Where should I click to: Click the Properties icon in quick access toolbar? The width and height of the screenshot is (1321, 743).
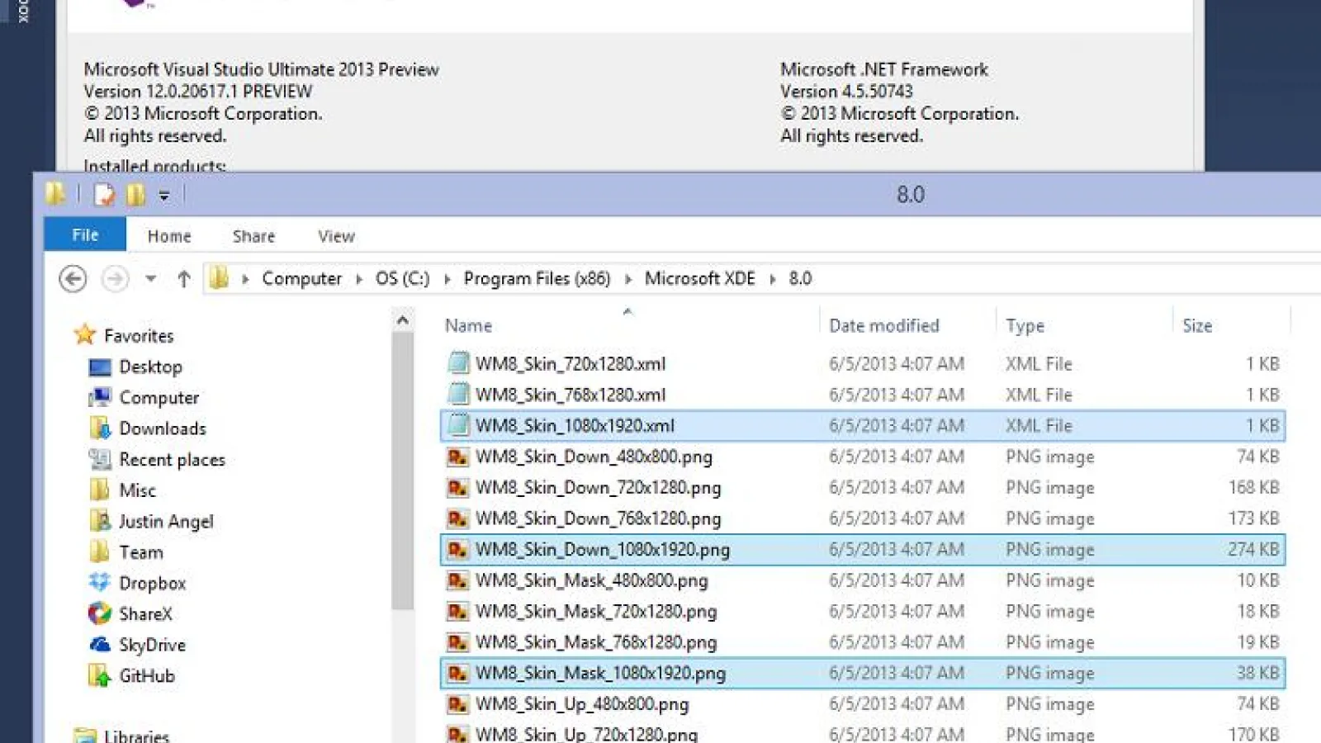click(x=104, y=195)
